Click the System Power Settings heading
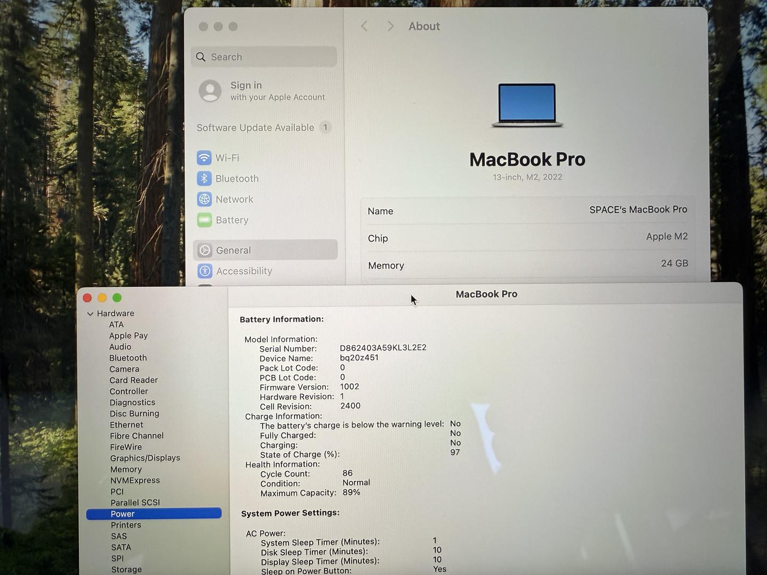Image resolution: width=767 pixels, height=575 pixels. click(290, 513)
